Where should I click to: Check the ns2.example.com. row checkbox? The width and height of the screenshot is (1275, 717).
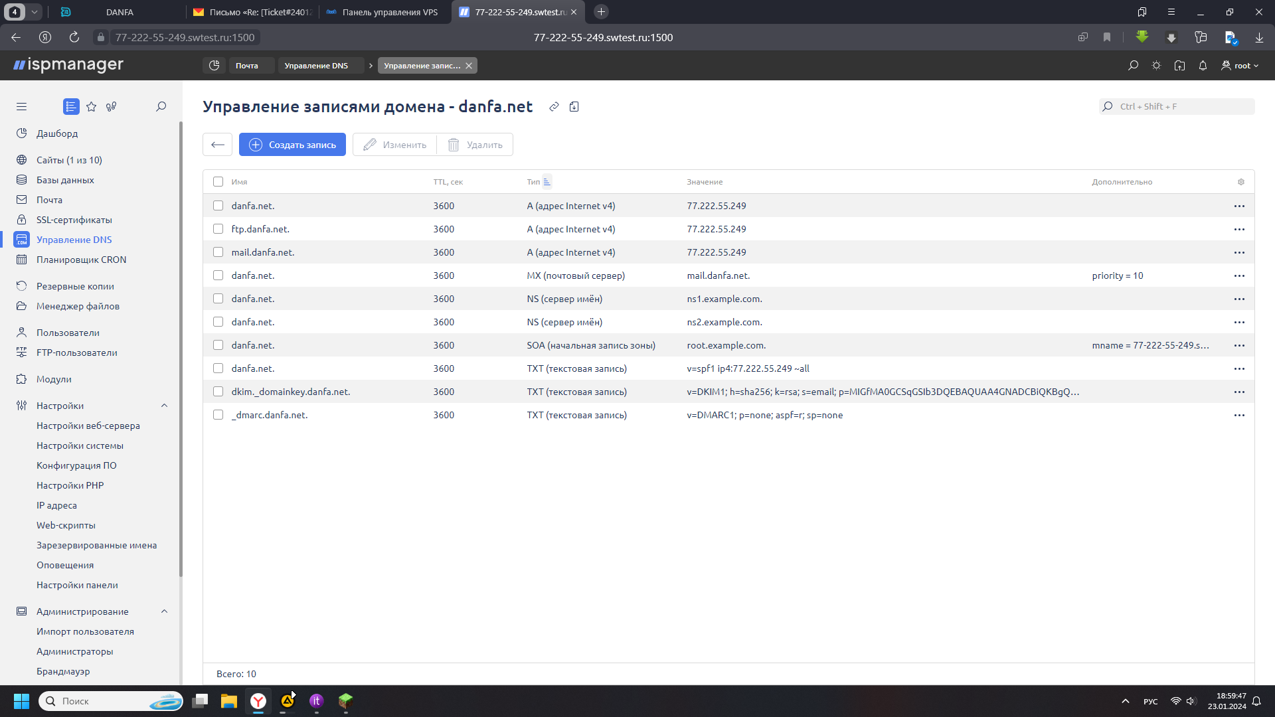click(x=218, y=322)
